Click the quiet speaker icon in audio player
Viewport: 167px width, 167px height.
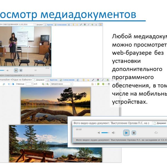pos(99,133)
